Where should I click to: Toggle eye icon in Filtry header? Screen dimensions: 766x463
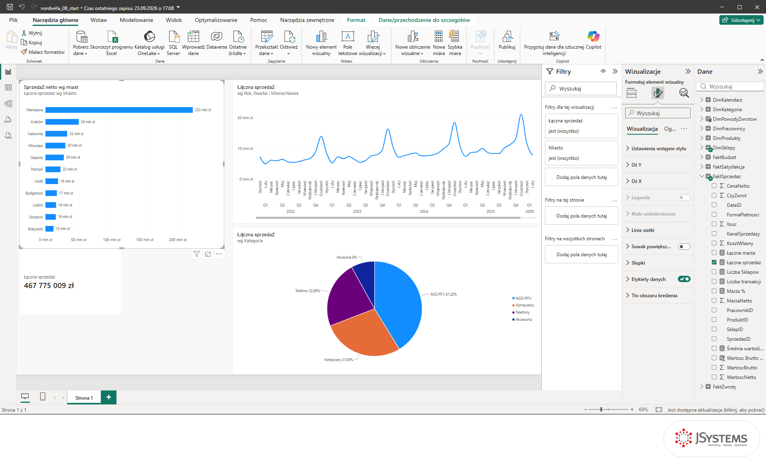pos(603,71)
